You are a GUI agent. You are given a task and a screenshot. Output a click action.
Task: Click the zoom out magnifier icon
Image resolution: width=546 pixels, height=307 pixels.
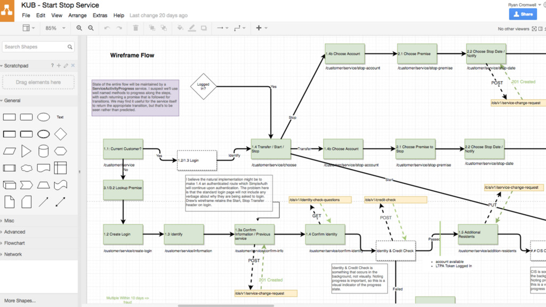[x=91, y=28]
